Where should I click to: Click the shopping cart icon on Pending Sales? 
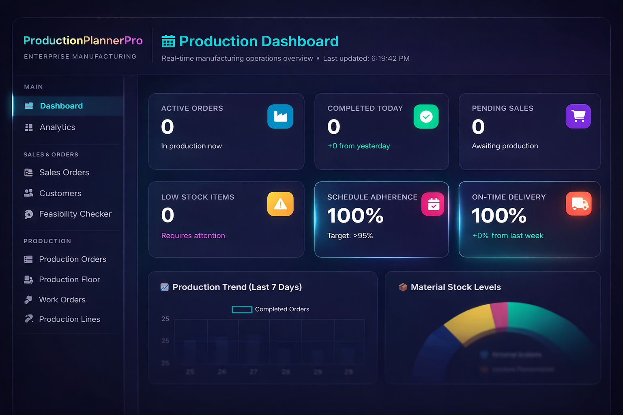[578, 116]
